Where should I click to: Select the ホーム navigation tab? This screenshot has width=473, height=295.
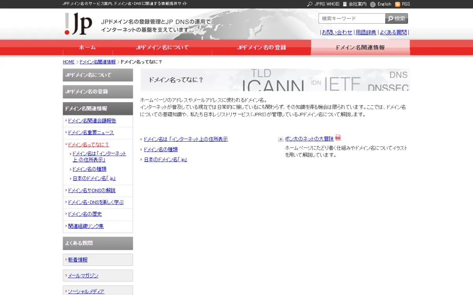88,48
